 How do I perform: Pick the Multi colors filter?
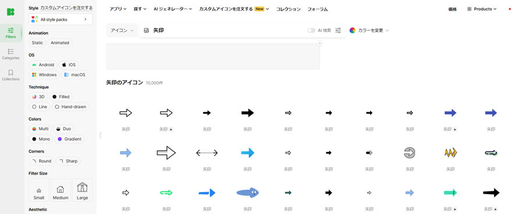point(40,129)
